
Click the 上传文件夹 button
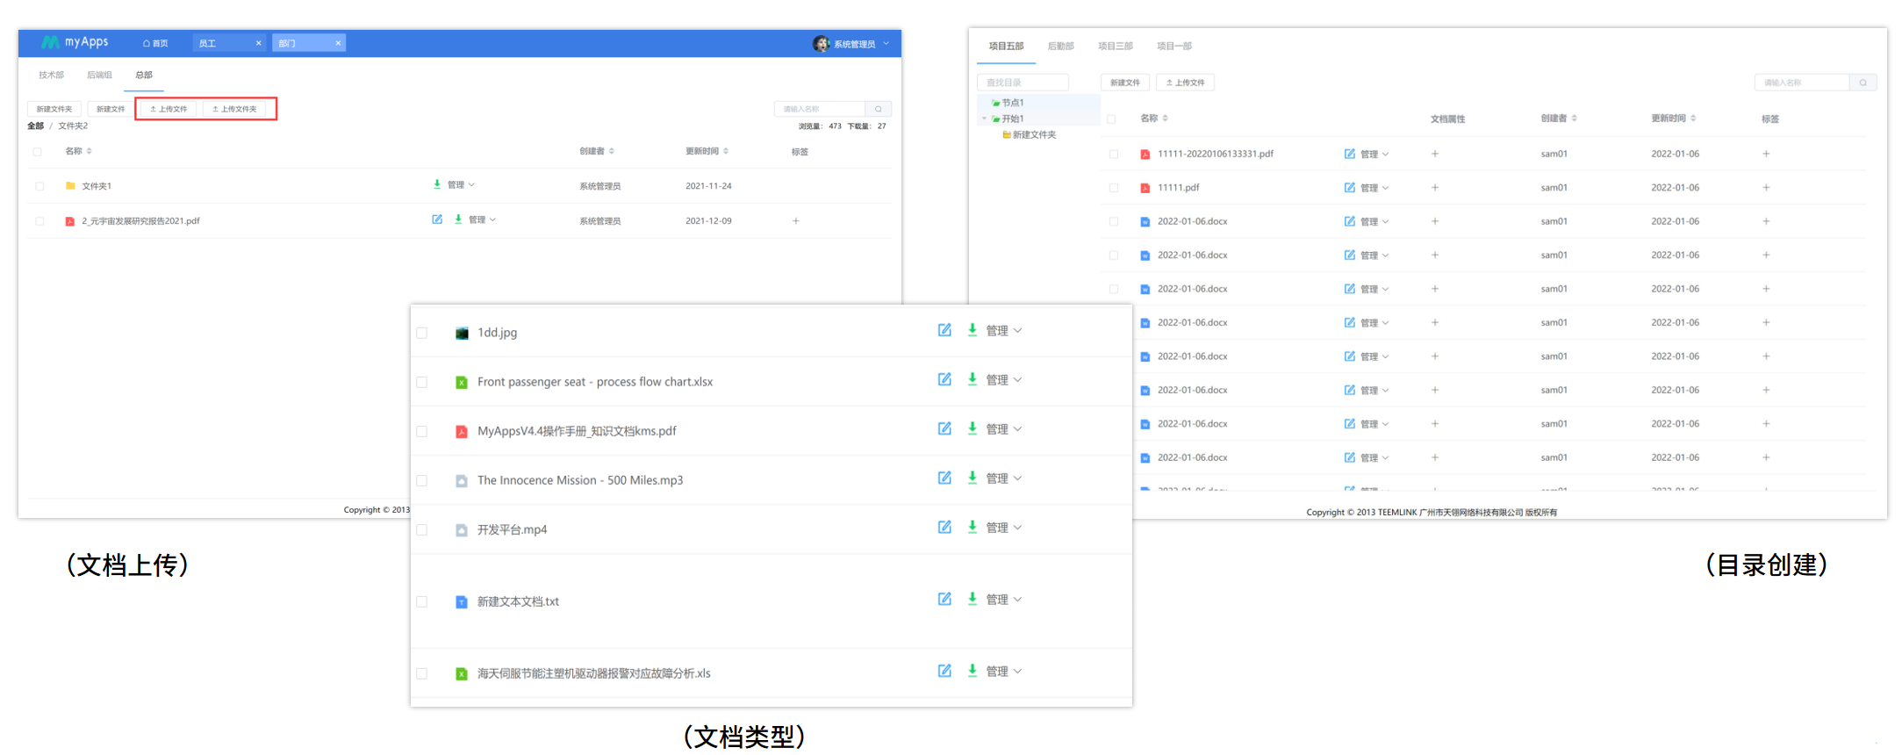[x=234, y=109]
